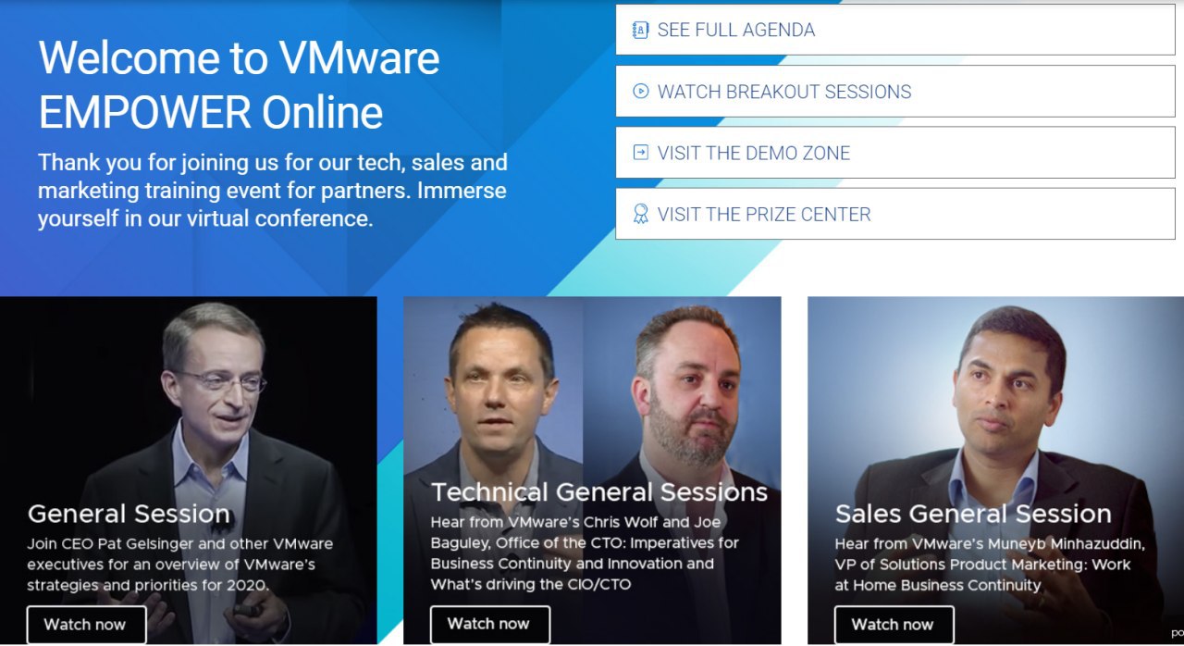Screen dimensions: 1184x646
Task: Click the Sales General Session description text
Action: coord(990,565)
